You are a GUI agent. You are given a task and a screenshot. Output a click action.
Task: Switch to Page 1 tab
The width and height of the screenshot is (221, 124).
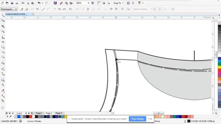pyautogui.click(x=39, y=113)
